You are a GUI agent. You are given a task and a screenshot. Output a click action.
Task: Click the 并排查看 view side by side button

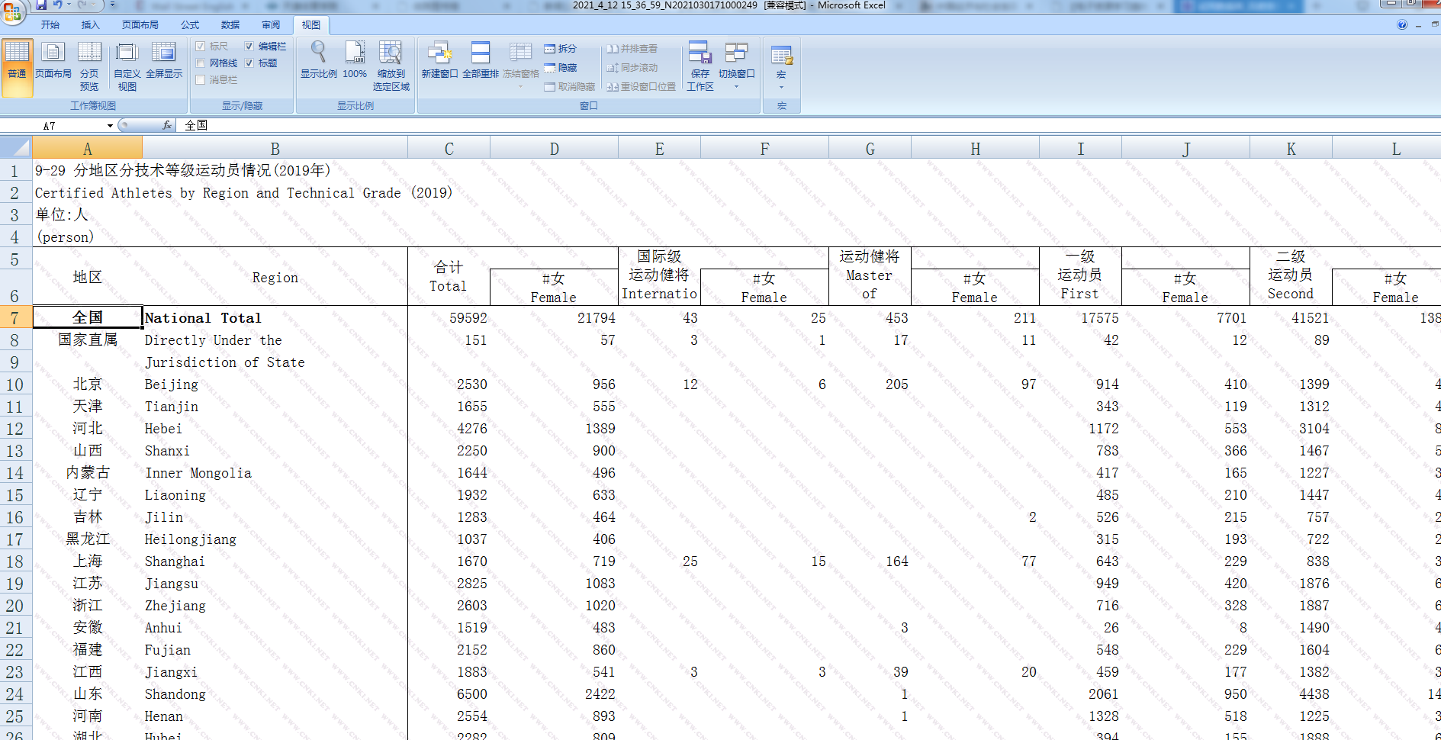[x=632, y=49]
